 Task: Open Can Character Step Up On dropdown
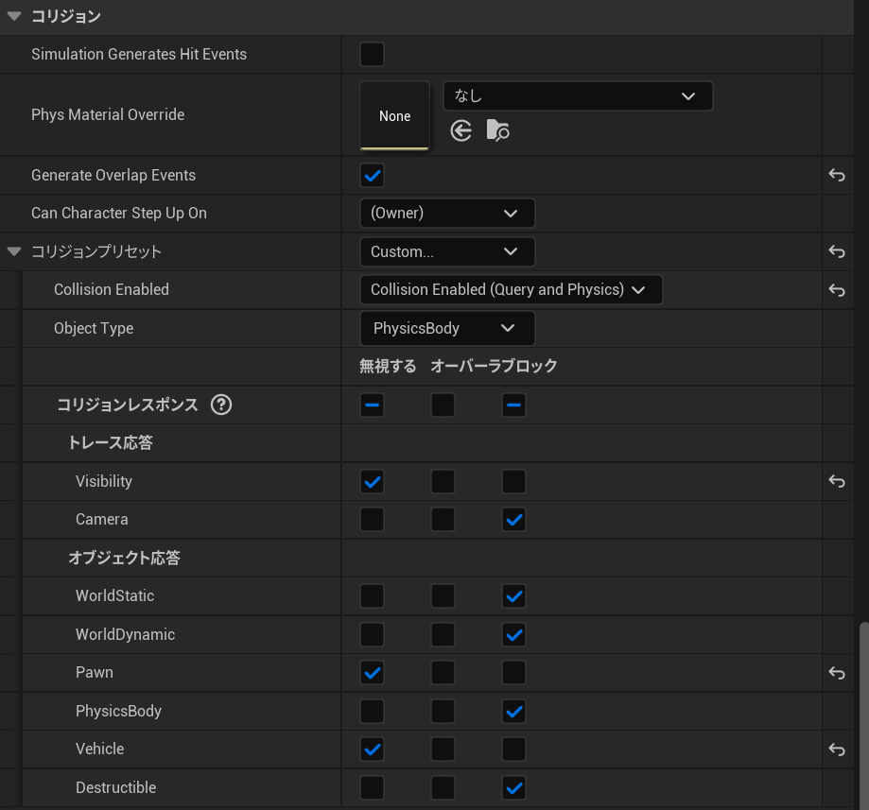pos(447,214)
